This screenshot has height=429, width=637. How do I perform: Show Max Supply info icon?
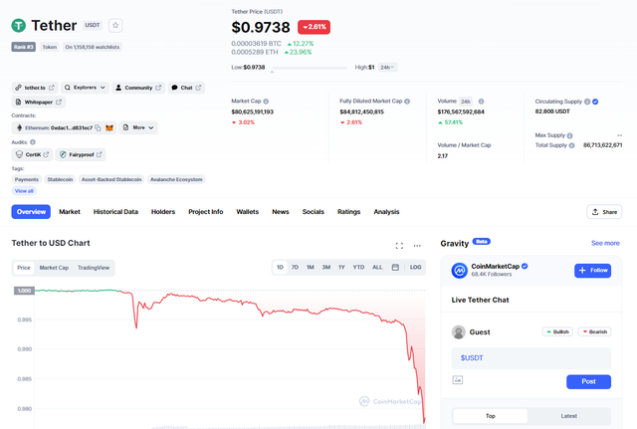[x=569, y=135]
